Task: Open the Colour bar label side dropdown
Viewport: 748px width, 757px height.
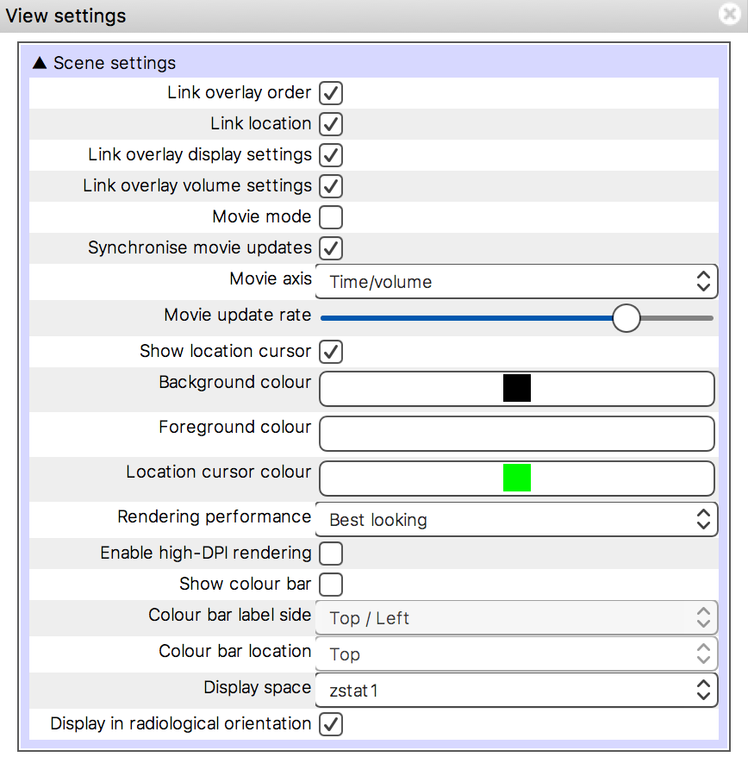Action: click(515, 617)
